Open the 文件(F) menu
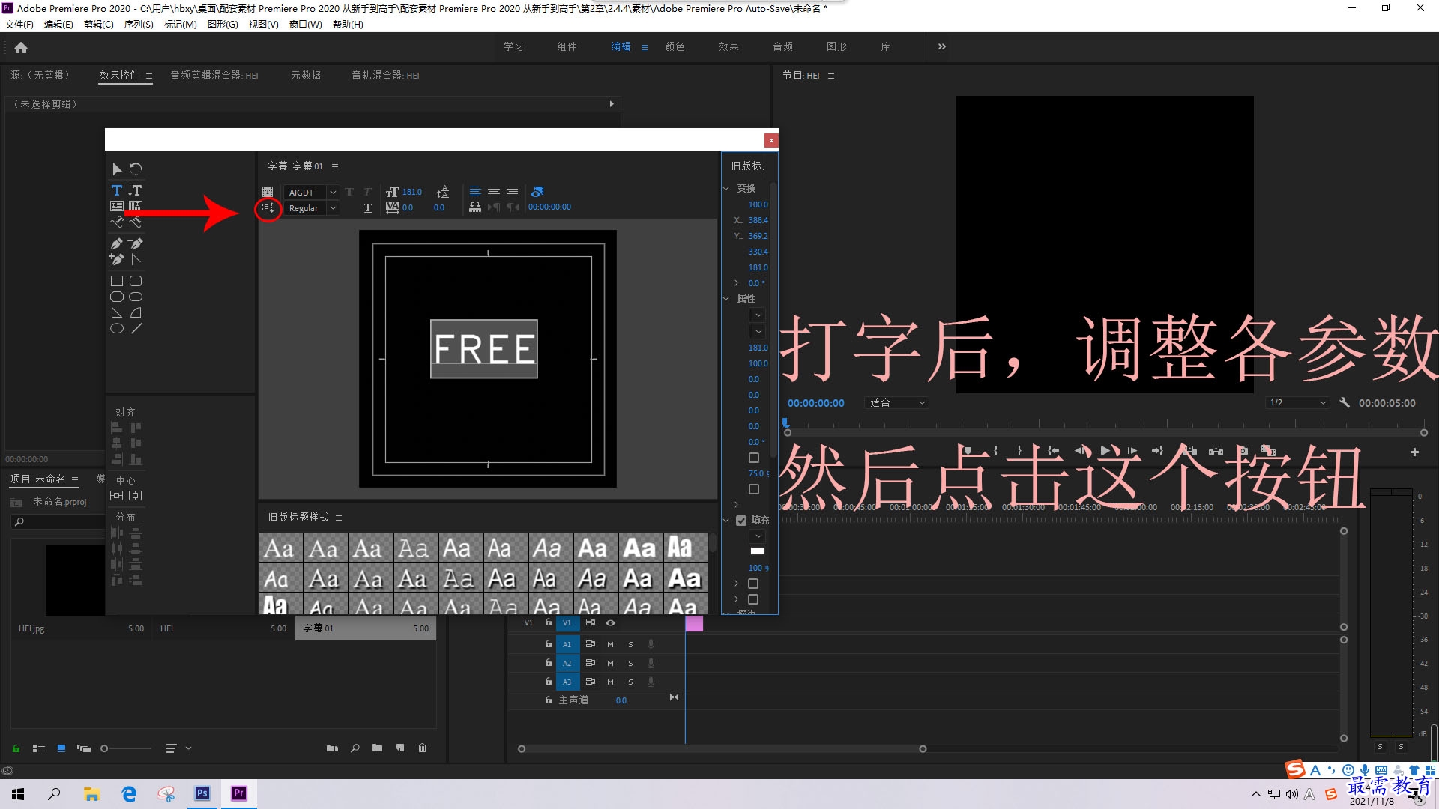 click(19, 25)
